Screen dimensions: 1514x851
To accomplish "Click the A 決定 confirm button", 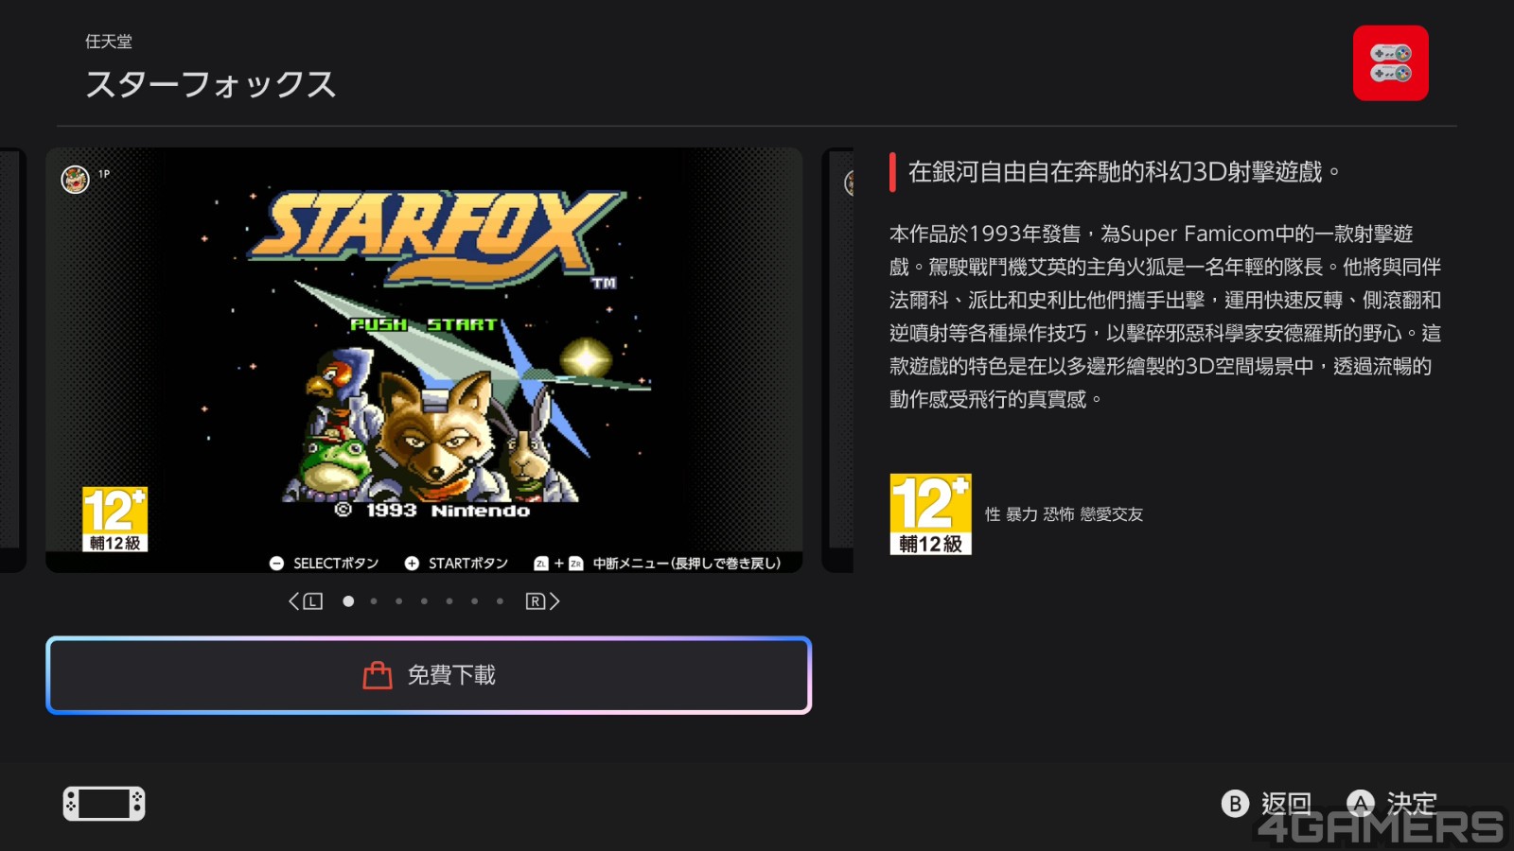I will click(1391, 804).
